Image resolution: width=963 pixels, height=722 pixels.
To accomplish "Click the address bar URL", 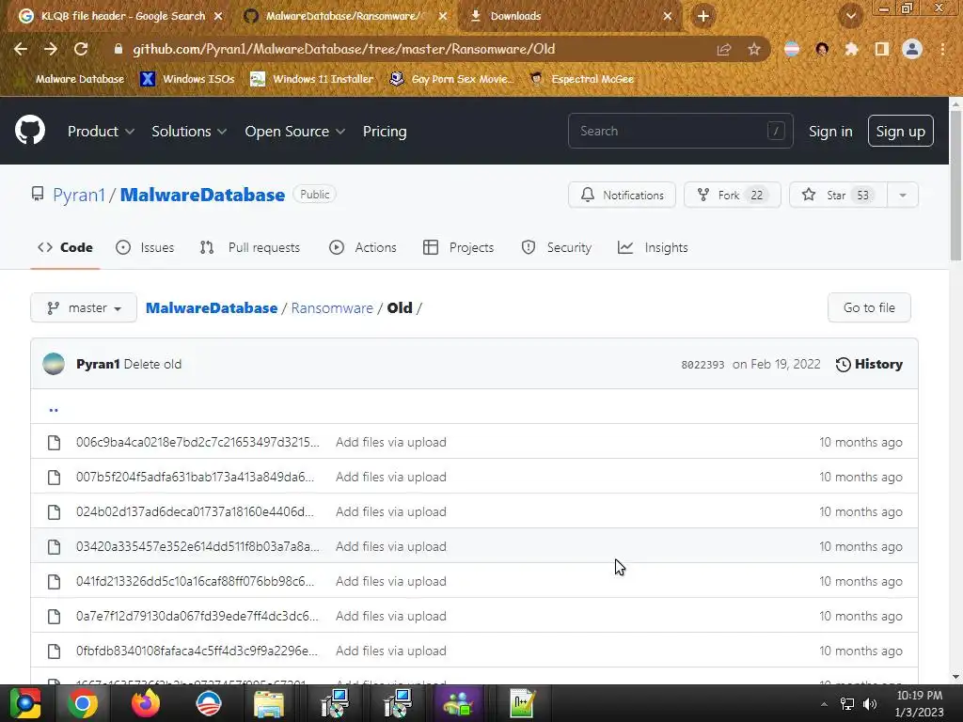I will tap(344, 49).
